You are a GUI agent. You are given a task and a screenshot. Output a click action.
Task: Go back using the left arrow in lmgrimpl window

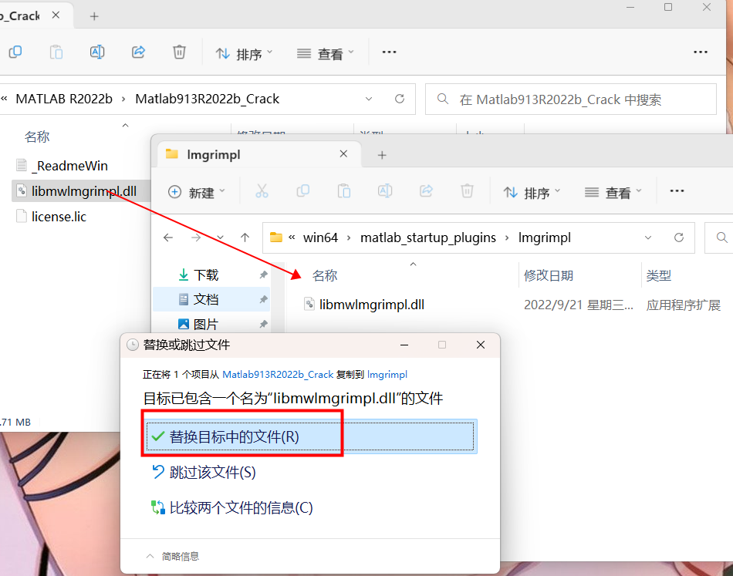pos(168,237)
